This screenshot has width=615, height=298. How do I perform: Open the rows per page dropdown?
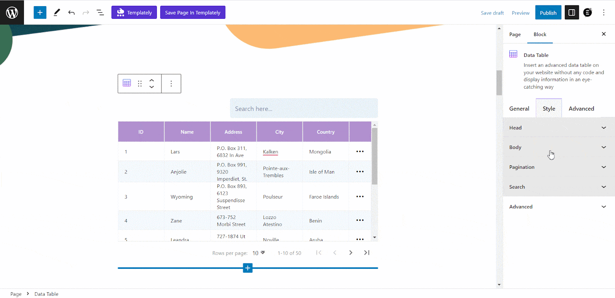click(259, 253)
